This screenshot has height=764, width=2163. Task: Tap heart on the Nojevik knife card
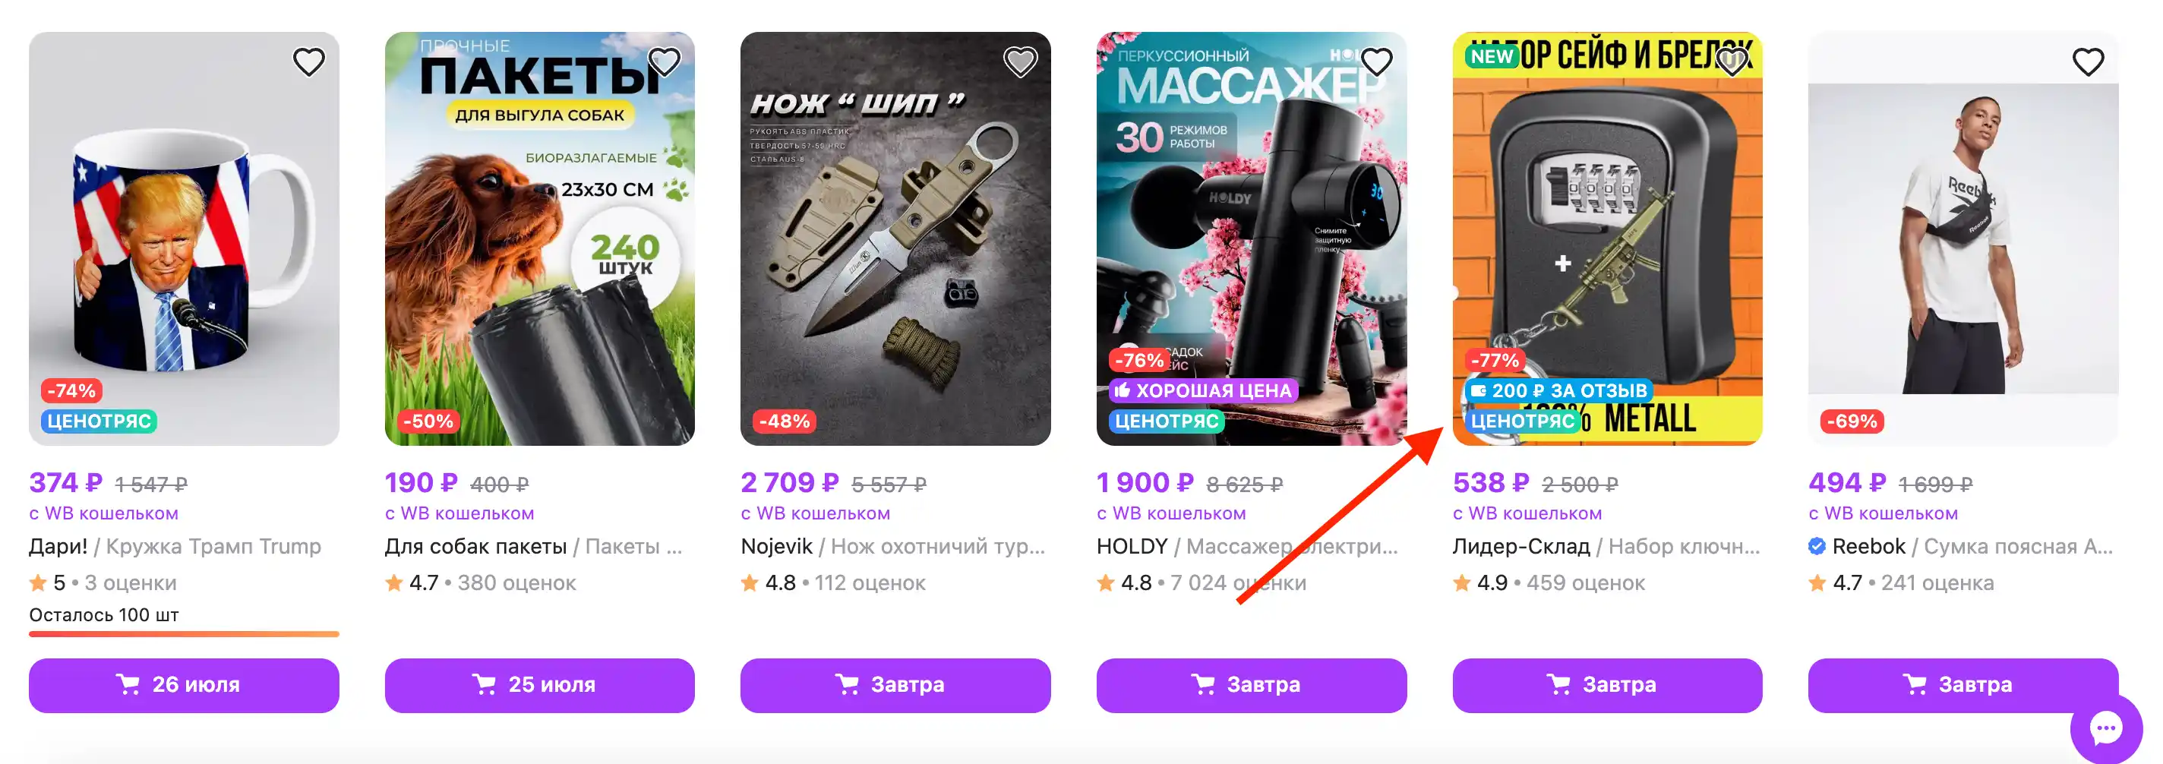tap(1020, 62)
